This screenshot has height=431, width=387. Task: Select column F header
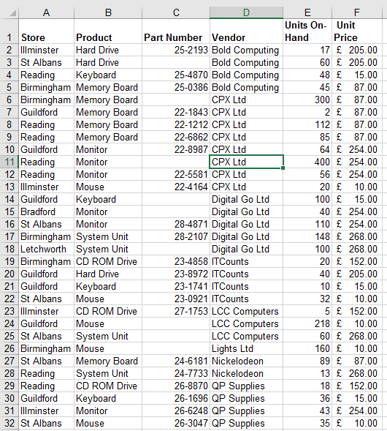356,12
